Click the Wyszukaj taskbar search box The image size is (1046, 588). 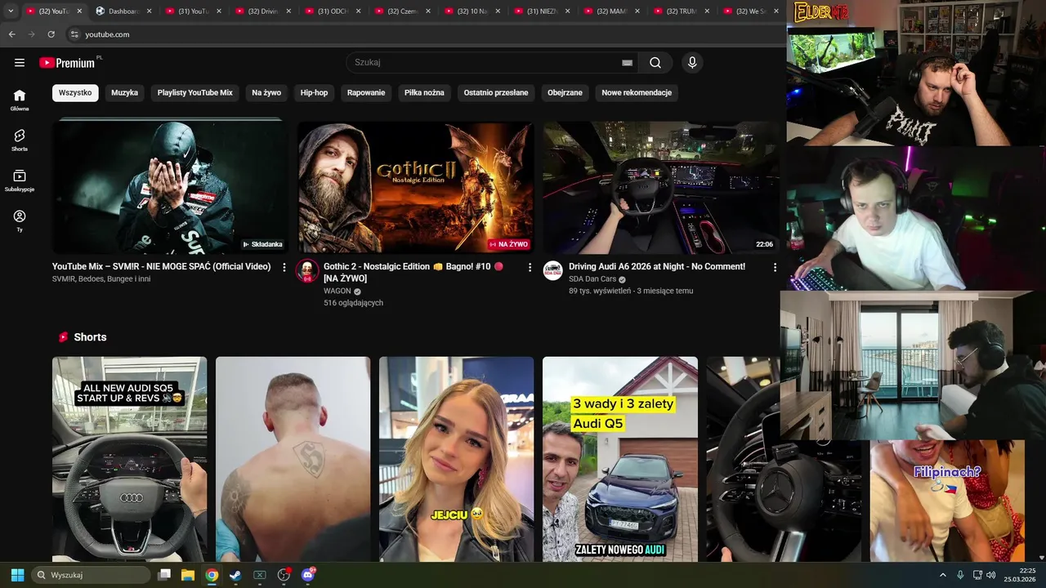[x=90, y=575]
